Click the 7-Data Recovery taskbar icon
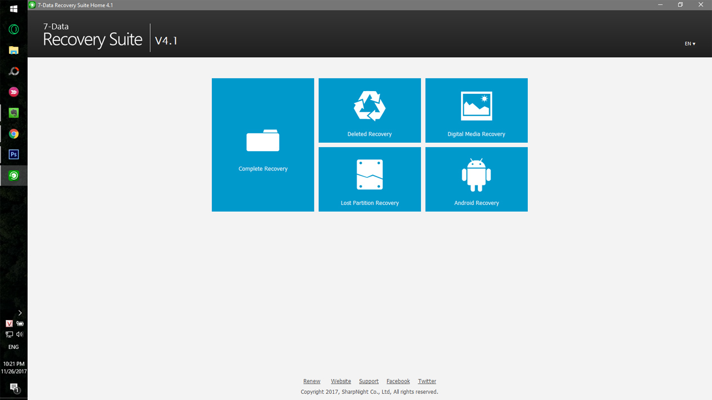The image size is (712, 400). coord(14,175)
